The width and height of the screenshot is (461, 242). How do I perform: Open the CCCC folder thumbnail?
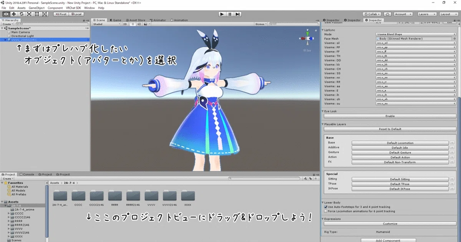coord(78,195)
